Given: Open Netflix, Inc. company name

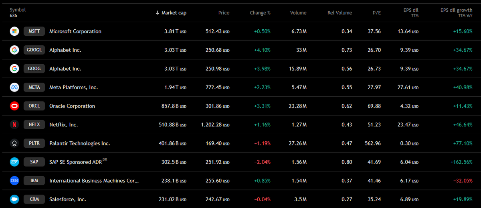Looking at the screenshot, I should pos(64,124).
